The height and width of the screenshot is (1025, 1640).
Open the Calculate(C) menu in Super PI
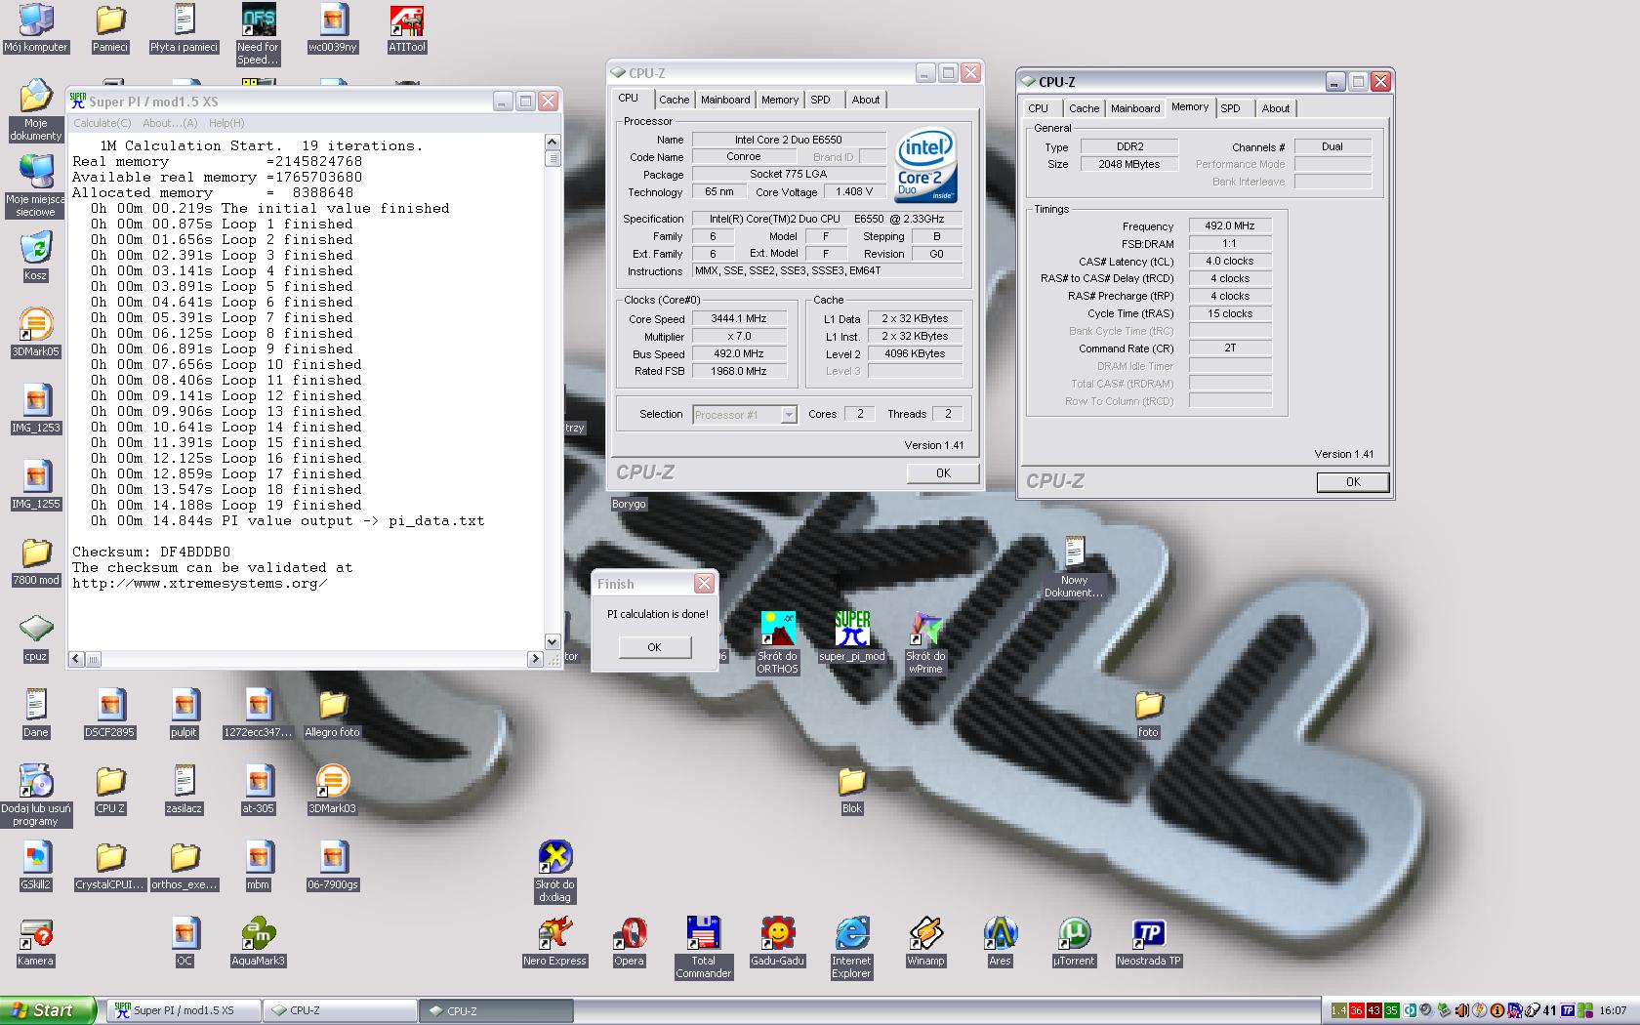pyautogui.click(x=102, y=123)
